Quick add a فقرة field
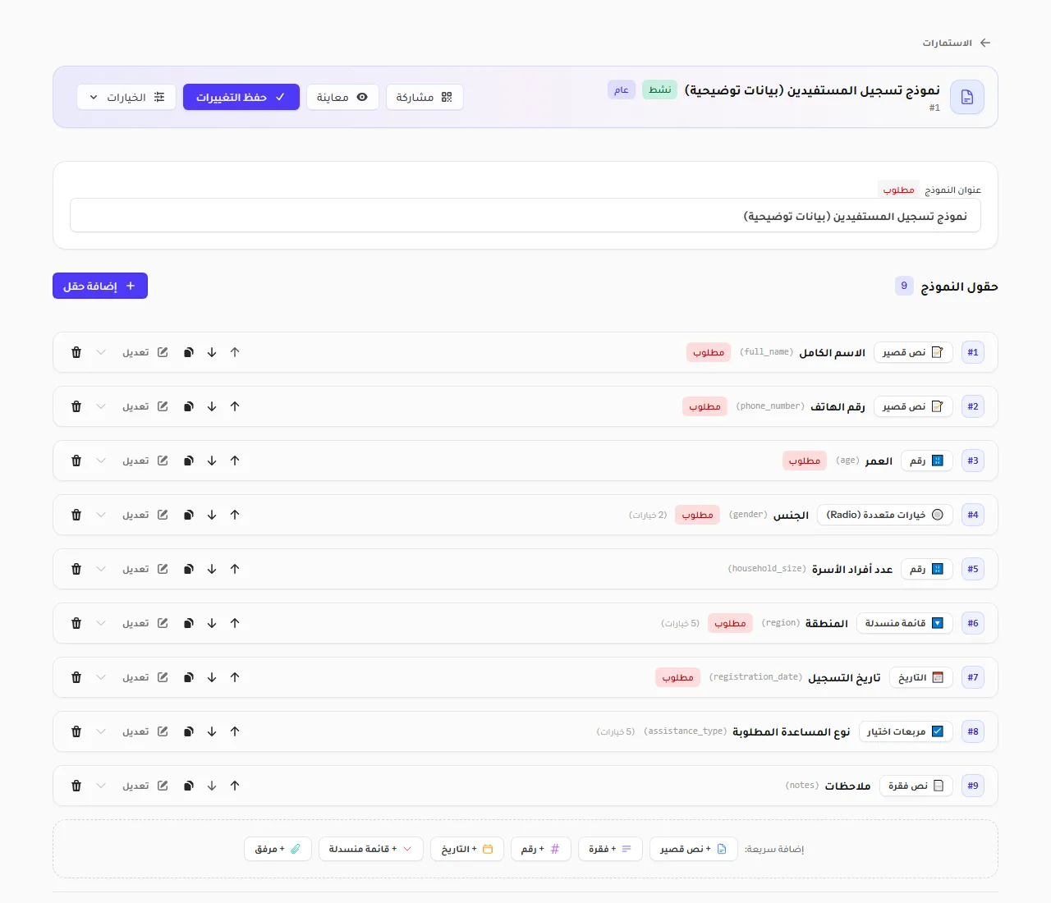This screenshot has width=1051, height=903. [x=610, y=849]
